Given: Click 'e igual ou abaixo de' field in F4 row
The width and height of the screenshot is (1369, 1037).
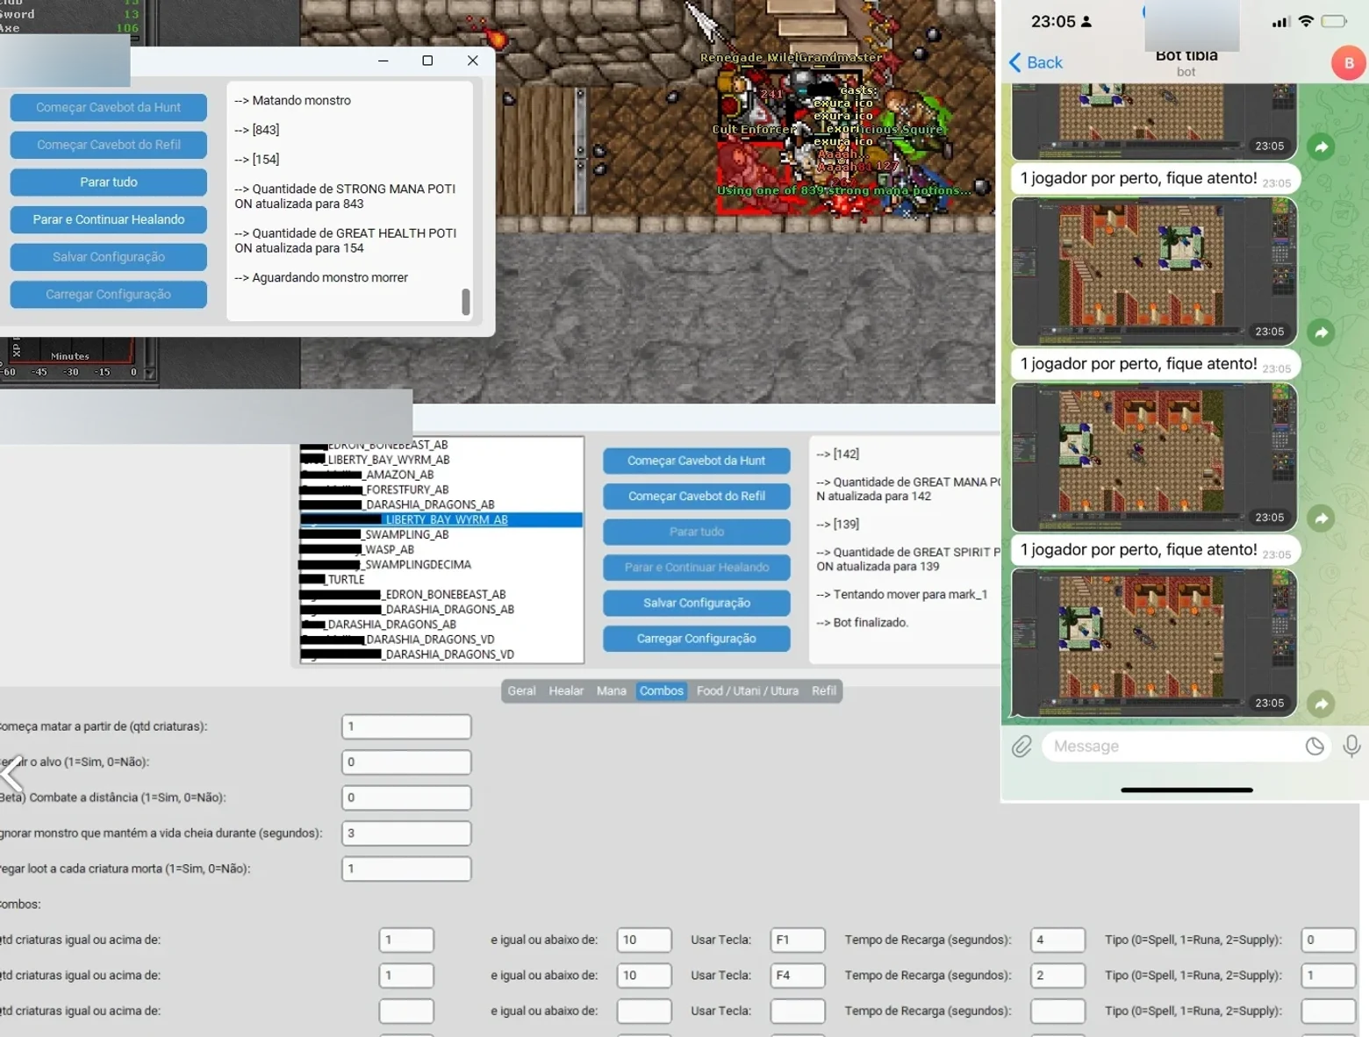Looking at the screenshot, I should (644, 976).
